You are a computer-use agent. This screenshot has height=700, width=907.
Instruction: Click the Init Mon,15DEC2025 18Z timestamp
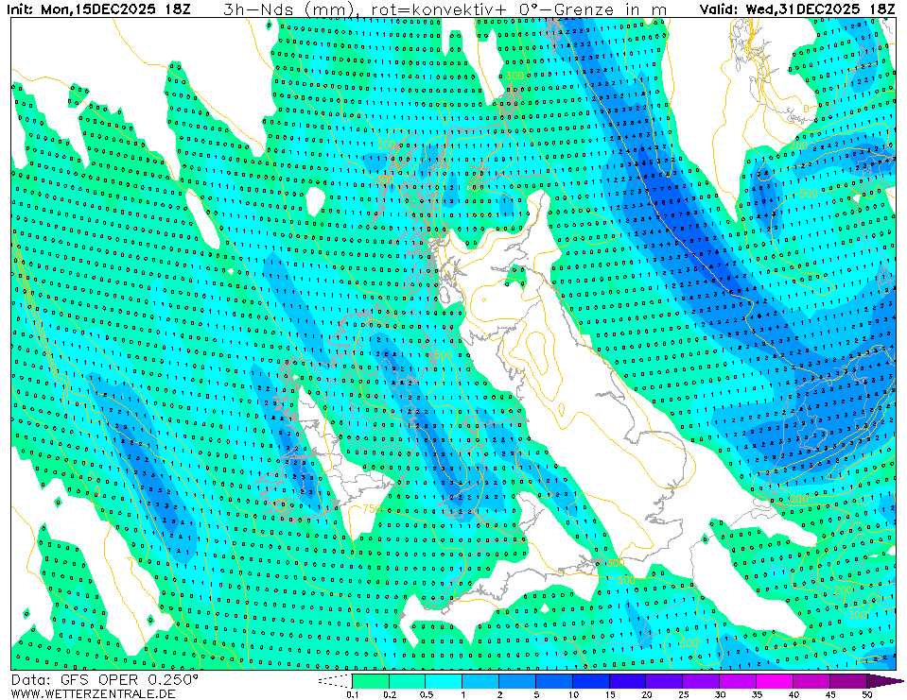tap(105, 9)
